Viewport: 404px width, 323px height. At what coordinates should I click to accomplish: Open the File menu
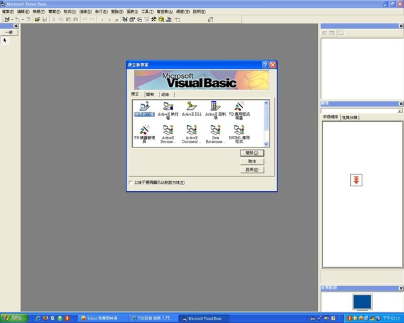click(x=8, y=11)
